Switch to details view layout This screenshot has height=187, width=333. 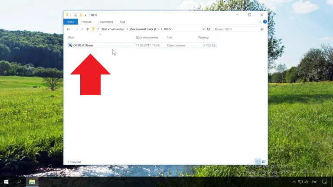click(x=258, y=162)
